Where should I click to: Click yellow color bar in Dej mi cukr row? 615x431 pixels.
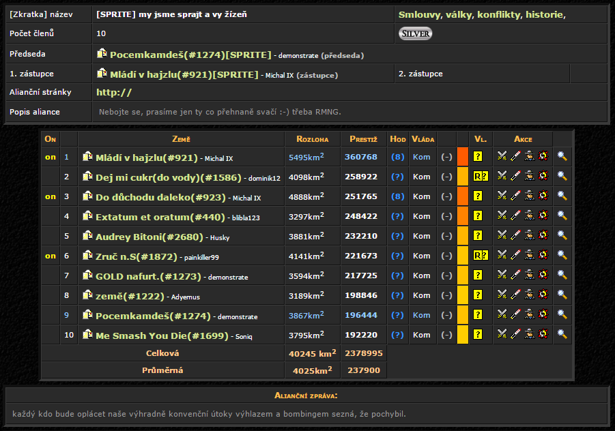[x=463, y=176]
